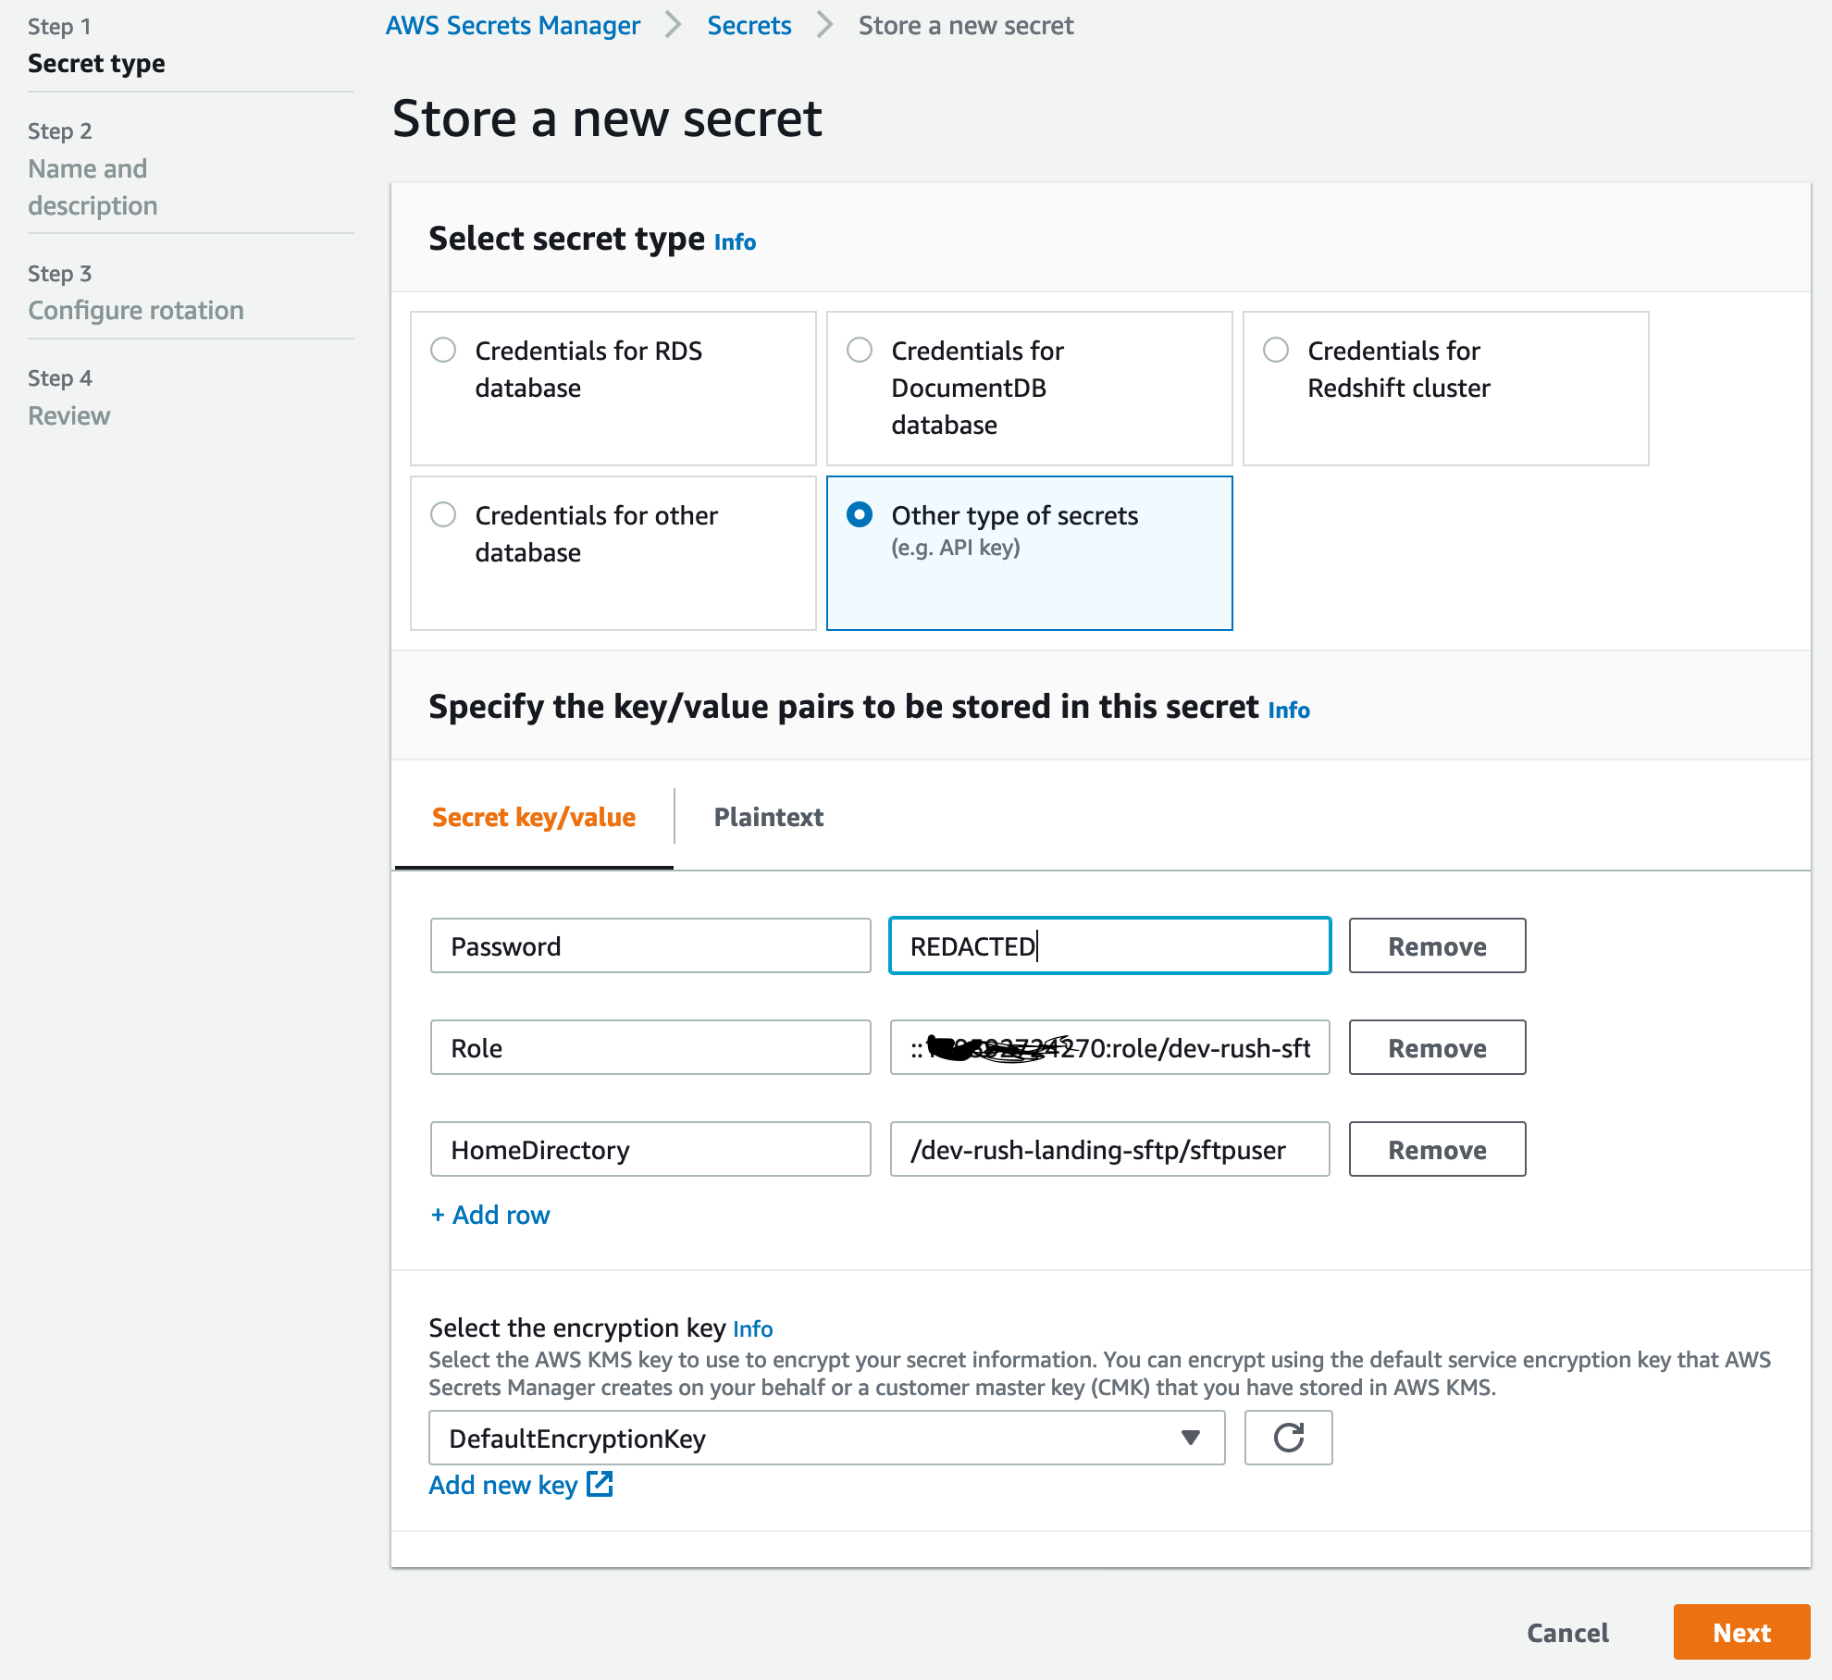Remove the HomeDirectory row

click(x=1436, y=1149)
